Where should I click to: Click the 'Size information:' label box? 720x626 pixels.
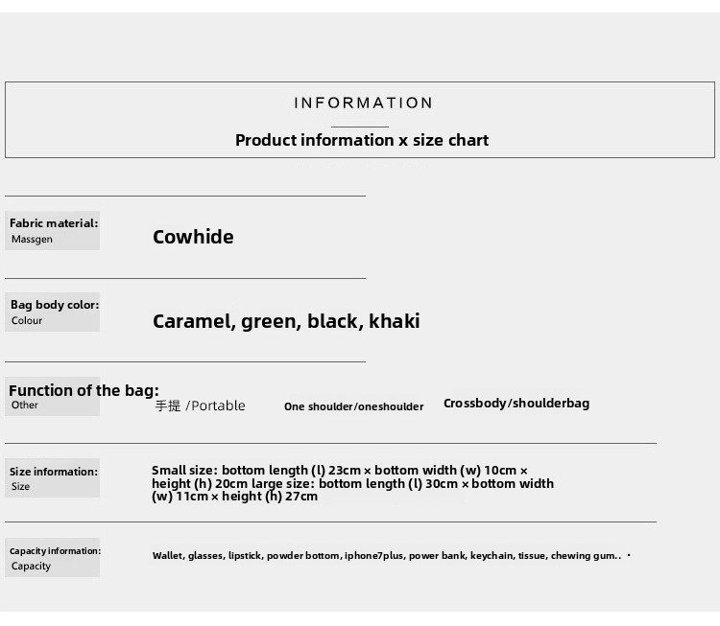coord(53,477)
